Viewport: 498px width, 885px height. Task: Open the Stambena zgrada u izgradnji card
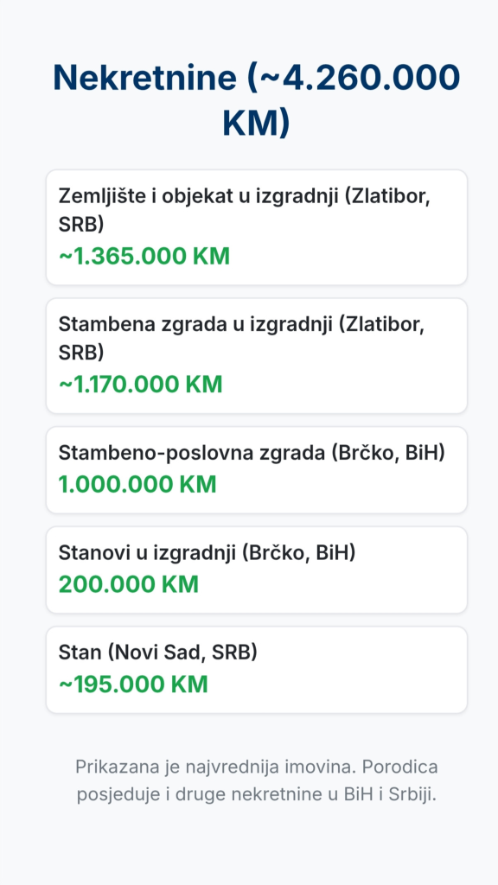click(256, 355)
